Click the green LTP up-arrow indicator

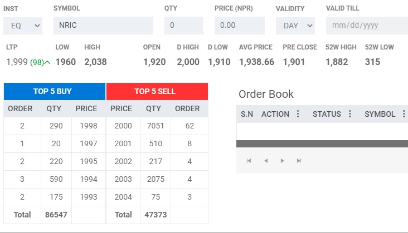point(47,62)
